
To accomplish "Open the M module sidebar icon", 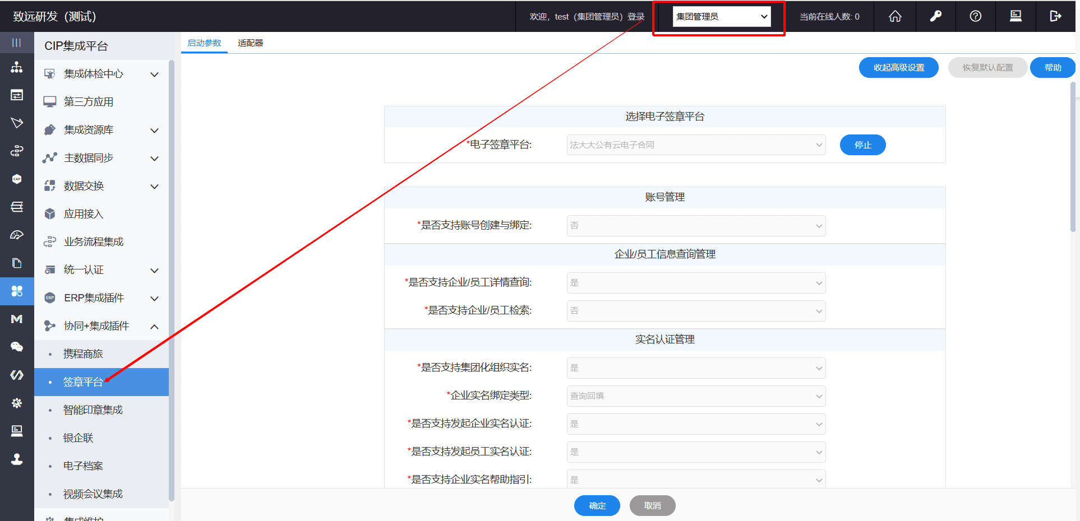I will click(x=17, y=319).
